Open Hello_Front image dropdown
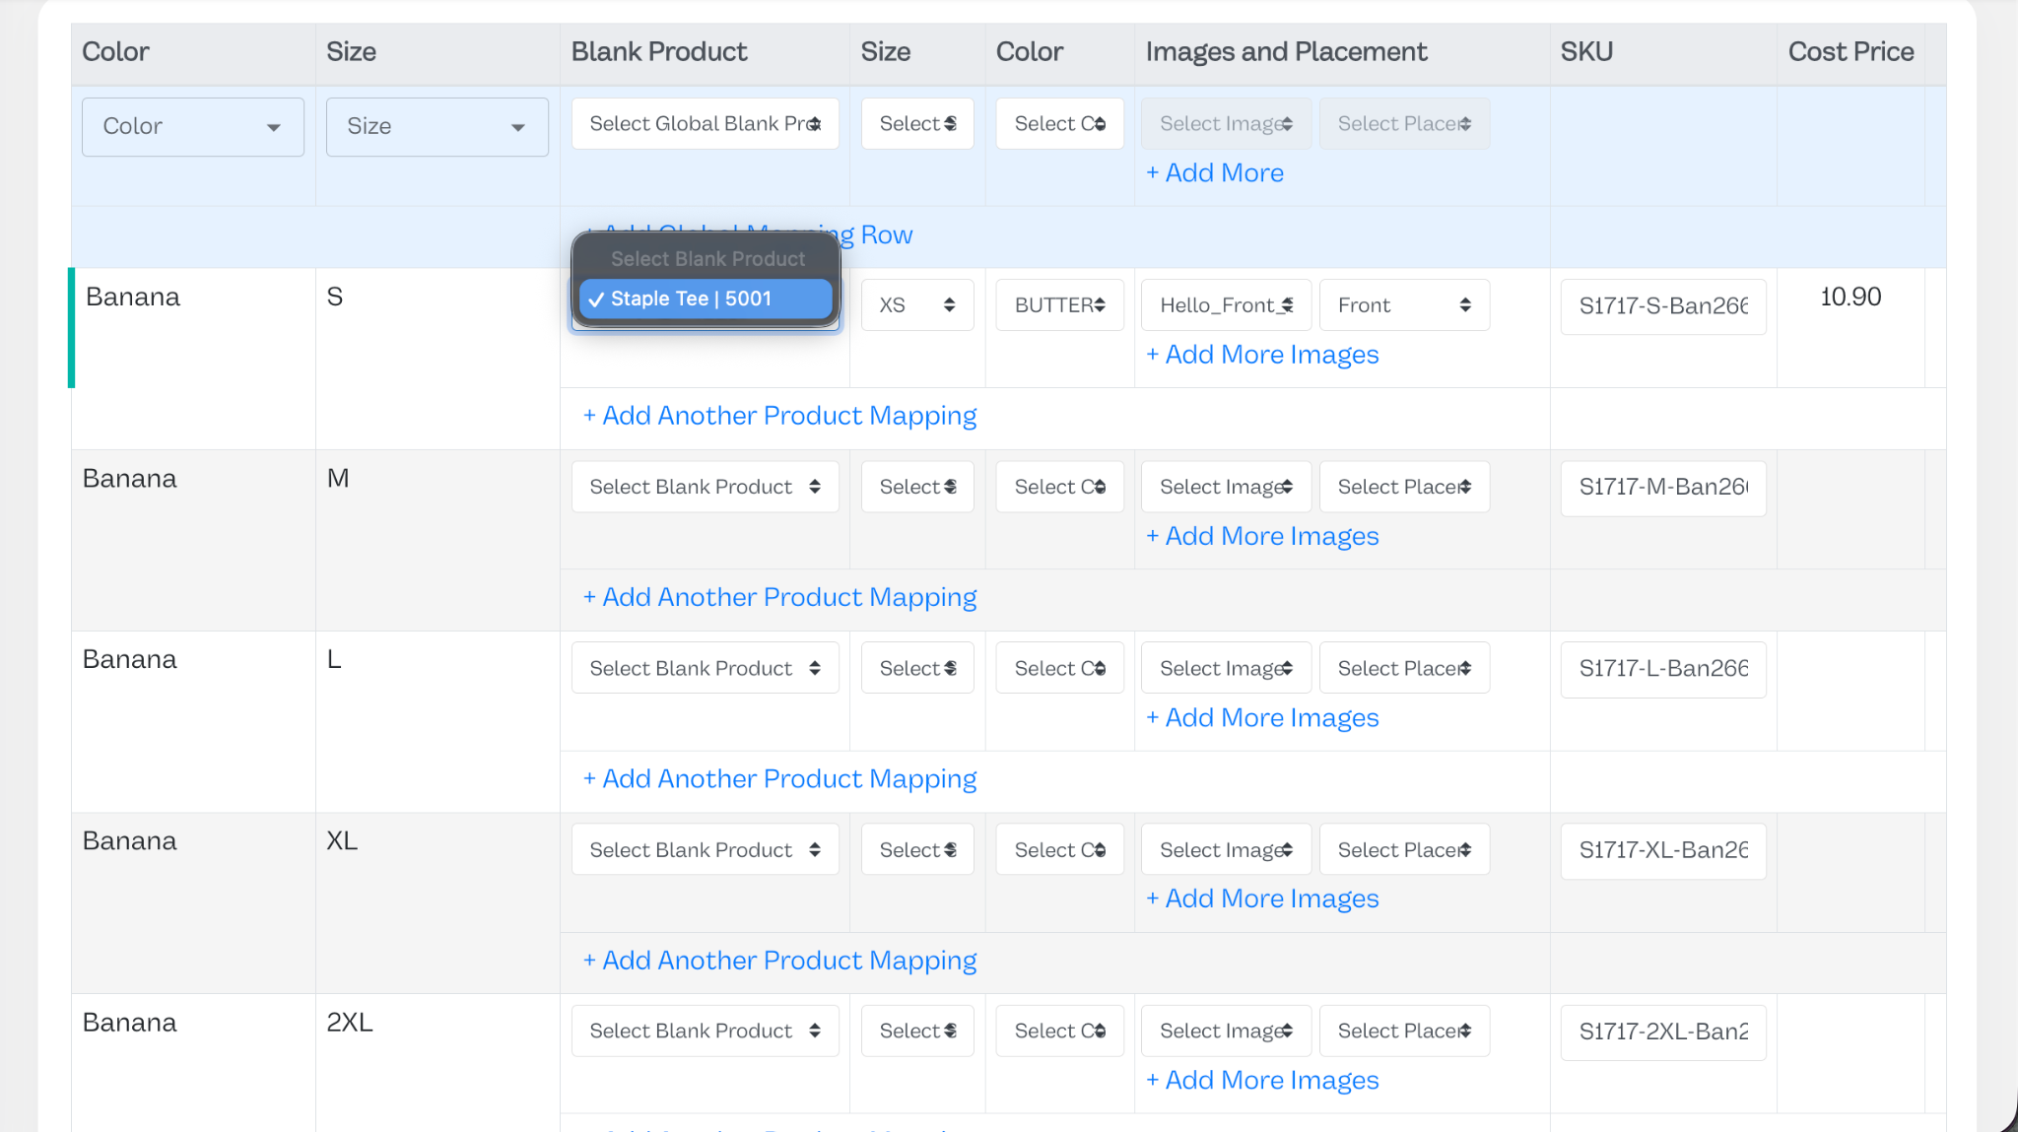 (x=1227, y=305)
